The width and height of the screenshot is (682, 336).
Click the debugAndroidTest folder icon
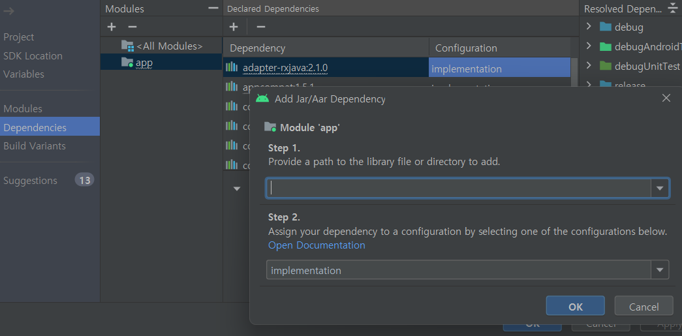tap(606, 46)
